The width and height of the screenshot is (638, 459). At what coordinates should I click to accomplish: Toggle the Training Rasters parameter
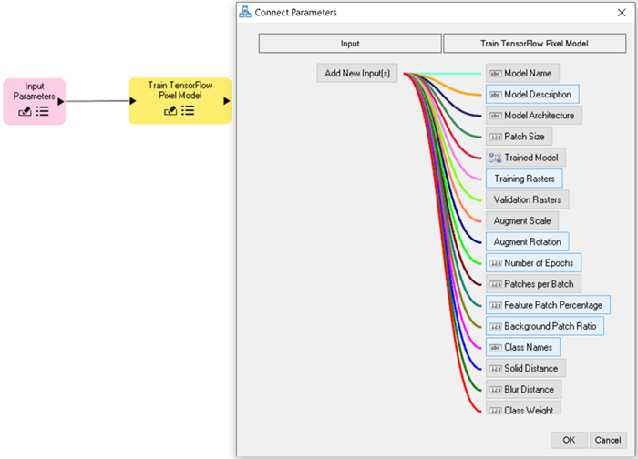tap(524, 178)
